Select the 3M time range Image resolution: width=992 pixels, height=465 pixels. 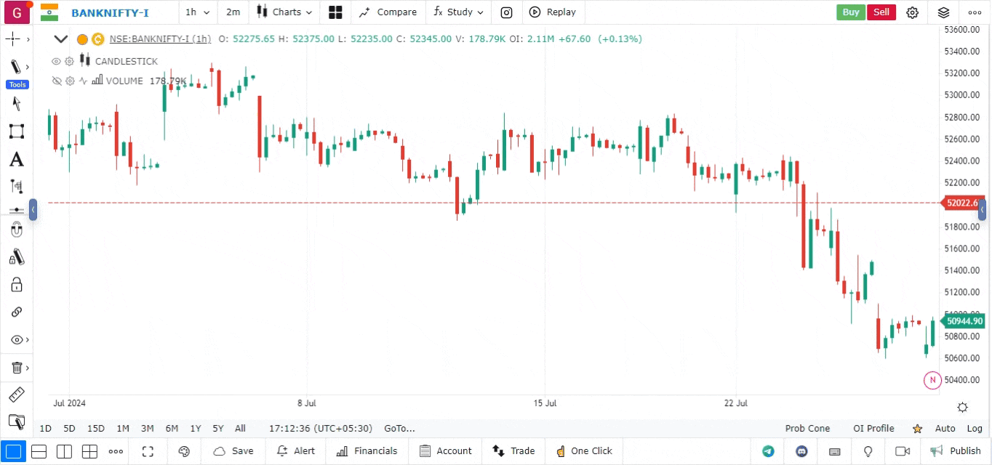pyautogui.click(x=147, y=429)
